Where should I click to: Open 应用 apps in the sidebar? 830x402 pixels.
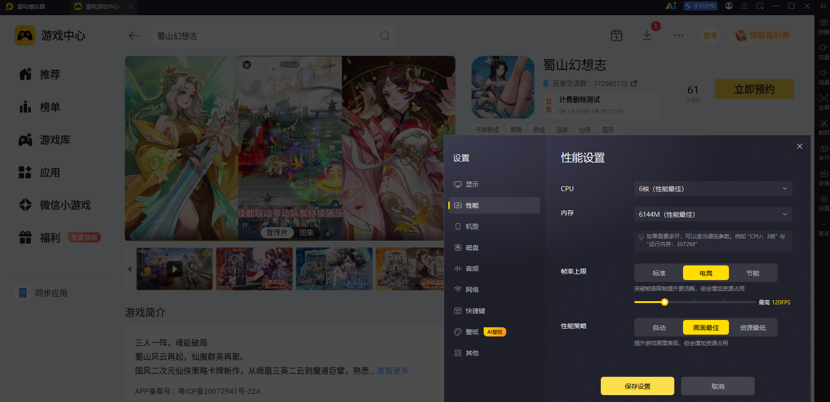pos(40,173)
